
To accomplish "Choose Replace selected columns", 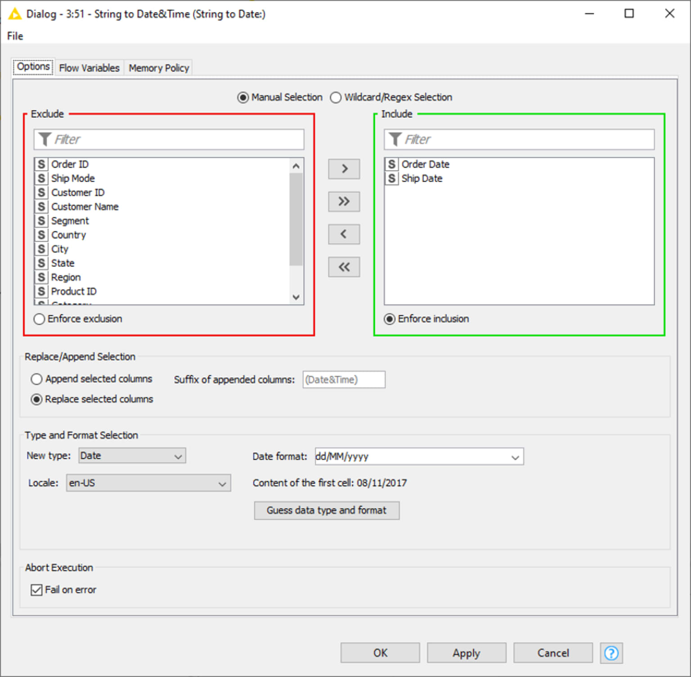I will (x=36, y=399).
